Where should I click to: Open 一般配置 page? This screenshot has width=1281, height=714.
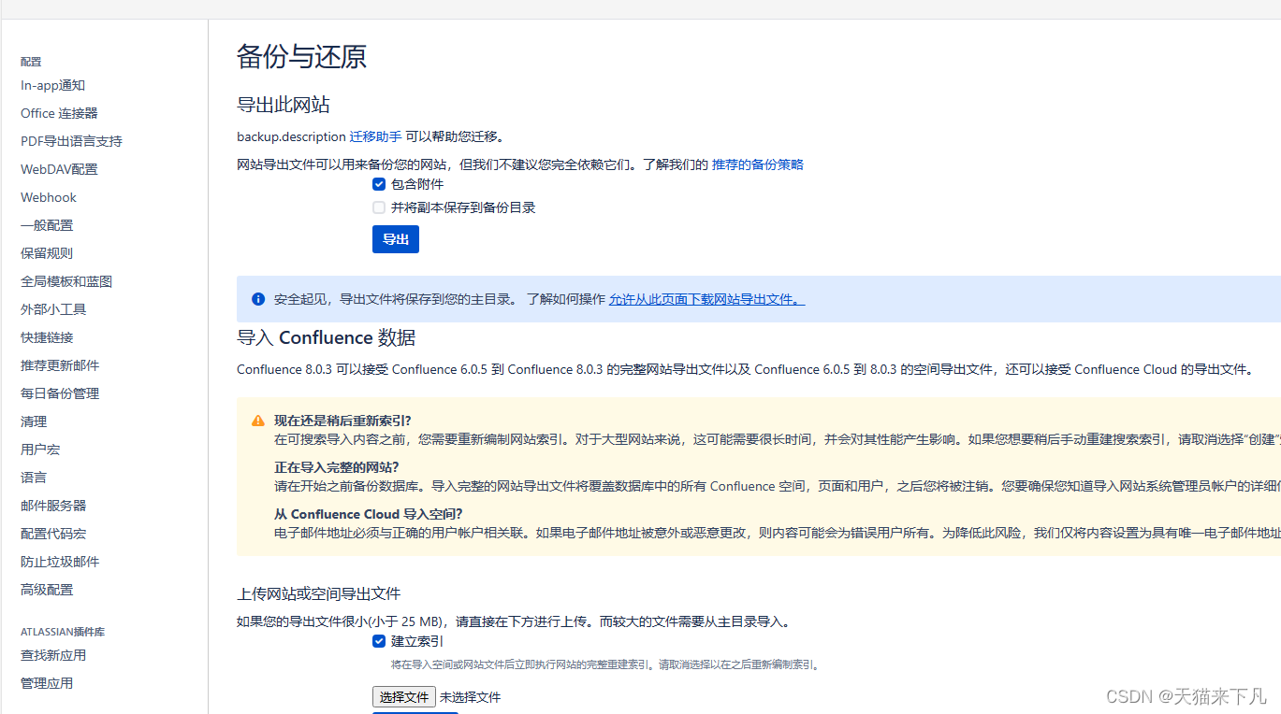[x=47, y=225]
